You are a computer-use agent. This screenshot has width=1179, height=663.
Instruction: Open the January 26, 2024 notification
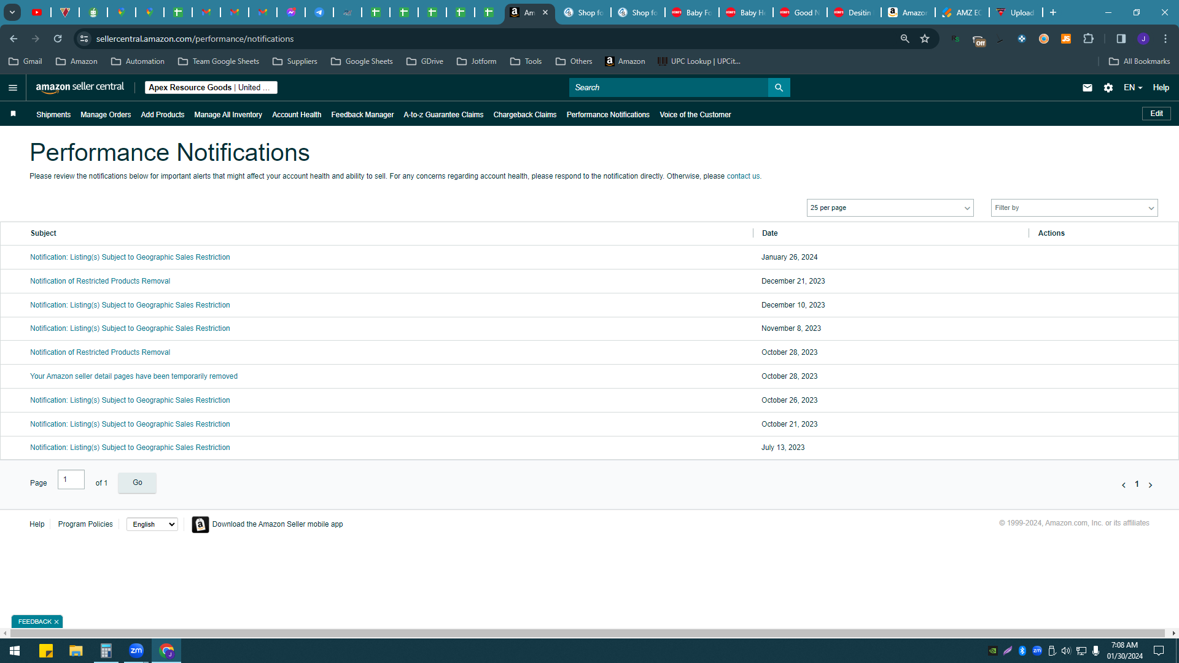click(130, 257)
